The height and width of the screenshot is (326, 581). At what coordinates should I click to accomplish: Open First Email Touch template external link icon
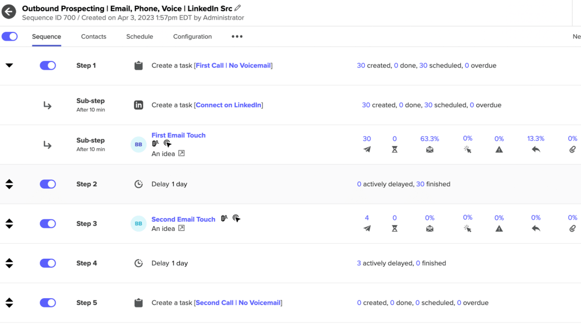[181, 154]
